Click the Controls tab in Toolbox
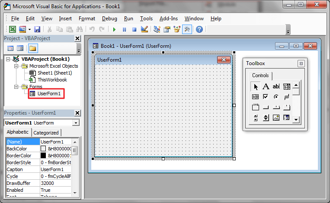This screenshot has width=330, height=203. click(x=260, y=75)
